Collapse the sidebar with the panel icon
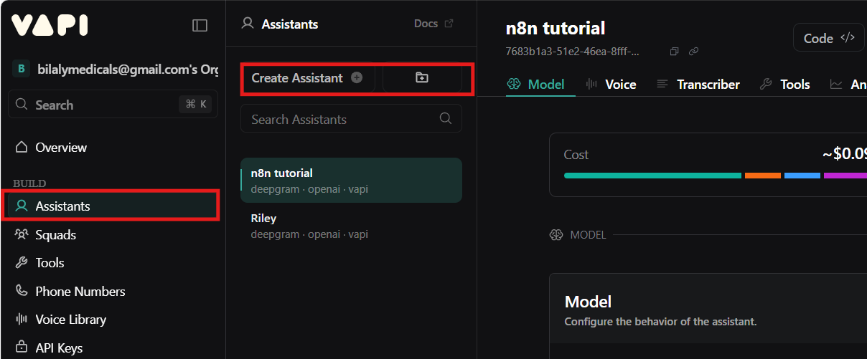The width and height of the screenshot is (867, 359). coord(200,25)
